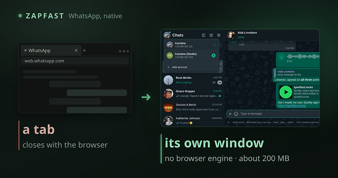Image resolution: width=338 pixels, height=178 pixels.
Task: Close the WhatsApp browser tab
Action: (x=76, y=50)
